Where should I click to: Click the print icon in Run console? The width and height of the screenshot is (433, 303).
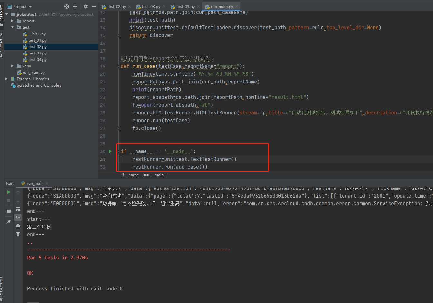click(18, 226)
